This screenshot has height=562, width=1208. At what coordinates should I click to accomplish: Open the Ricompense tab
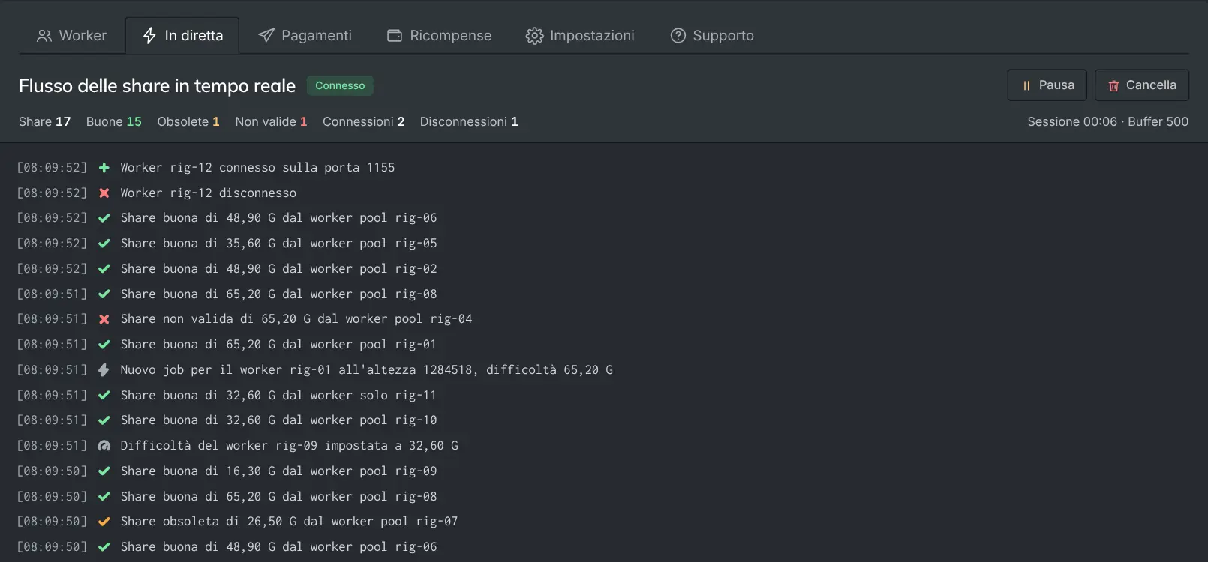439,36
